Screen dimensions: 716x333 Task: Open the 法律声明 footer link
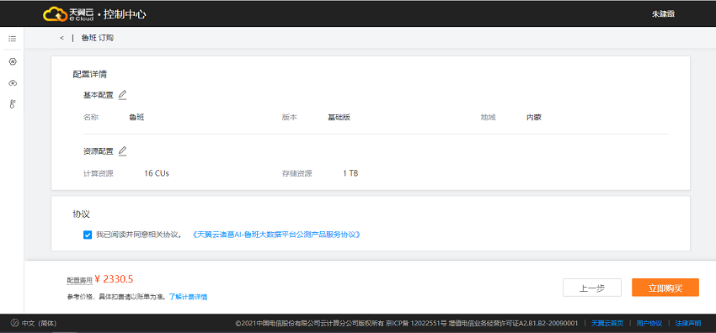tap(688, 324)
